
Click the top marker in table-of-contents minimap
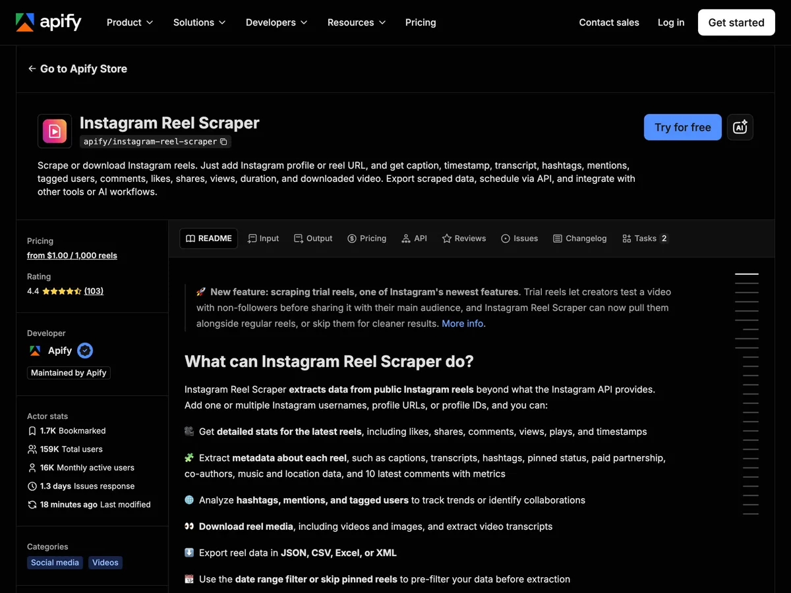(x=747, y=274)
